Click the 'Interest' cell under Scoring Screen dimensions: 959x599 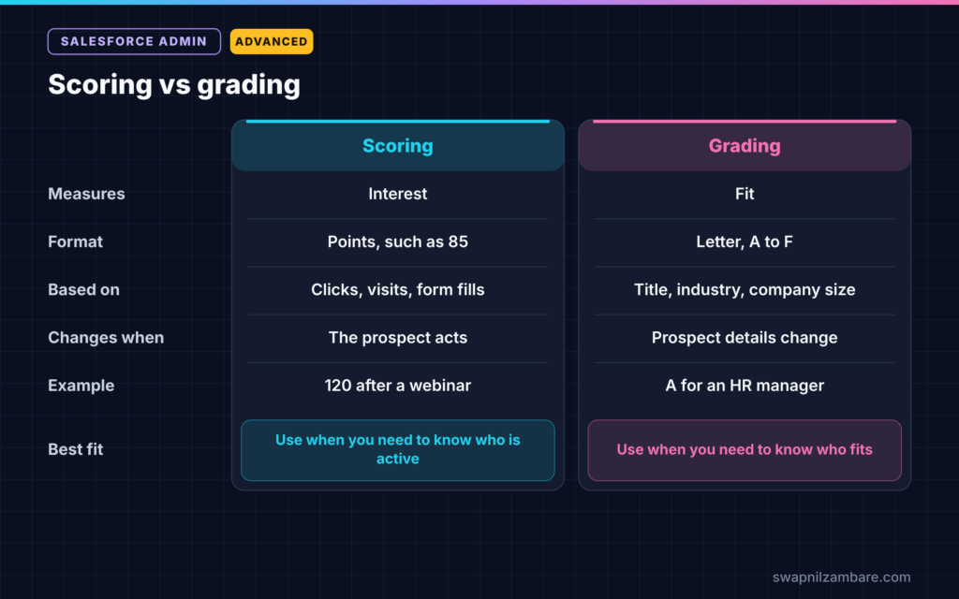tap(397, 194)
